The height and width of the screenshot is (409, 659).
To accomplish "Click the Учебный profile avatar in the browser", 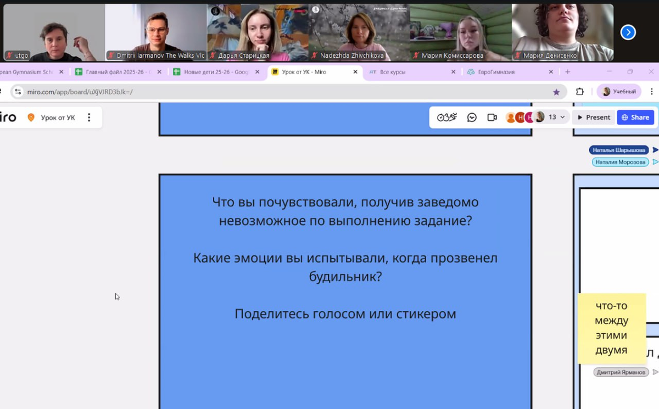I will pos(605,91).
